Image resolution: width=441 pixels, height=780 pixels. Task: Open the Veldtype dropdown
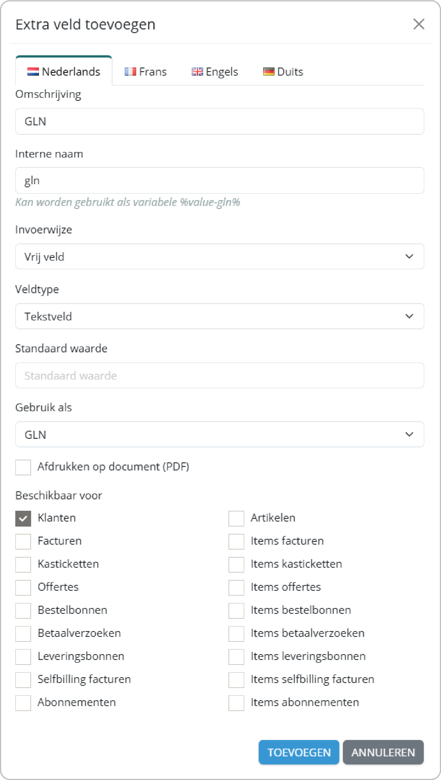[220, 316]
